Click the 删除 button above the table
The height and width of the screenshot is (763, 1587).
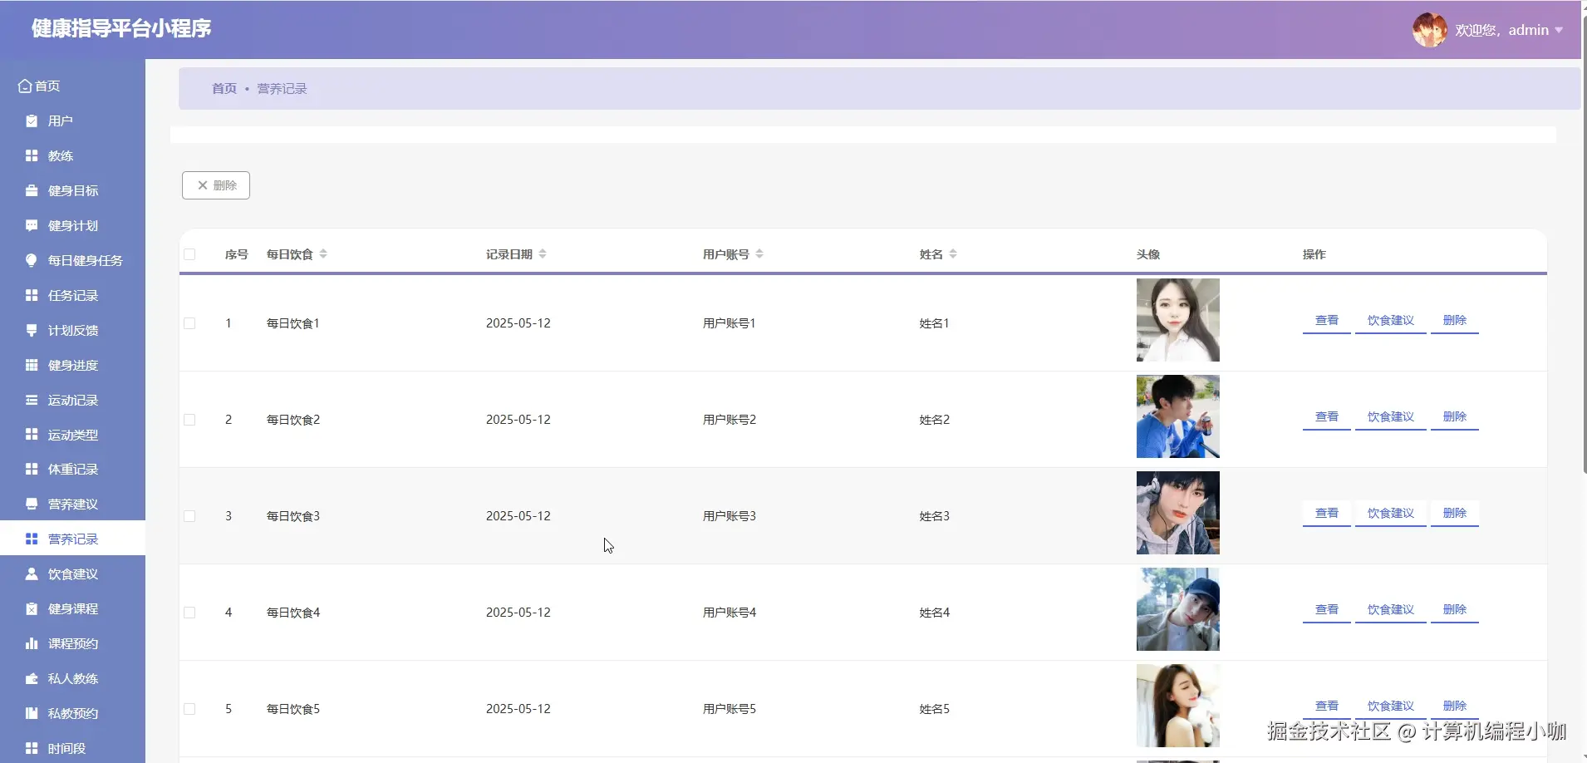(216, 185)
